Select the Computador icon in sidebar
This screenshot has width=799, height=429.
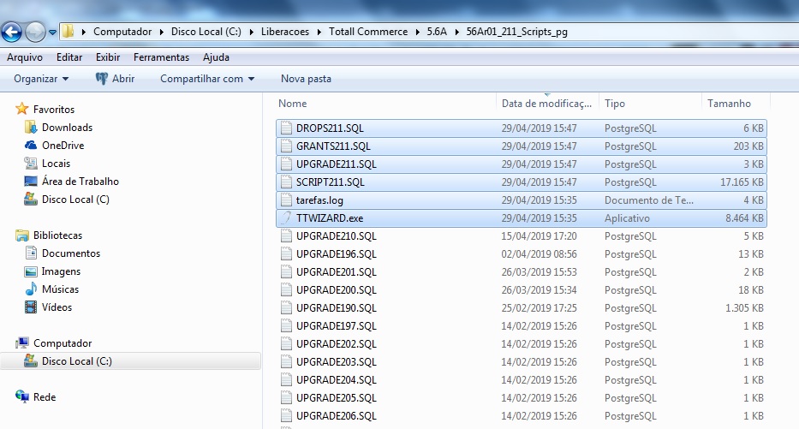[22, 343]
